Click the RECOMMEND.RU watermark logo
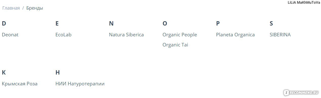Viewport: 321px width, 98px height. tap(301, 92)
